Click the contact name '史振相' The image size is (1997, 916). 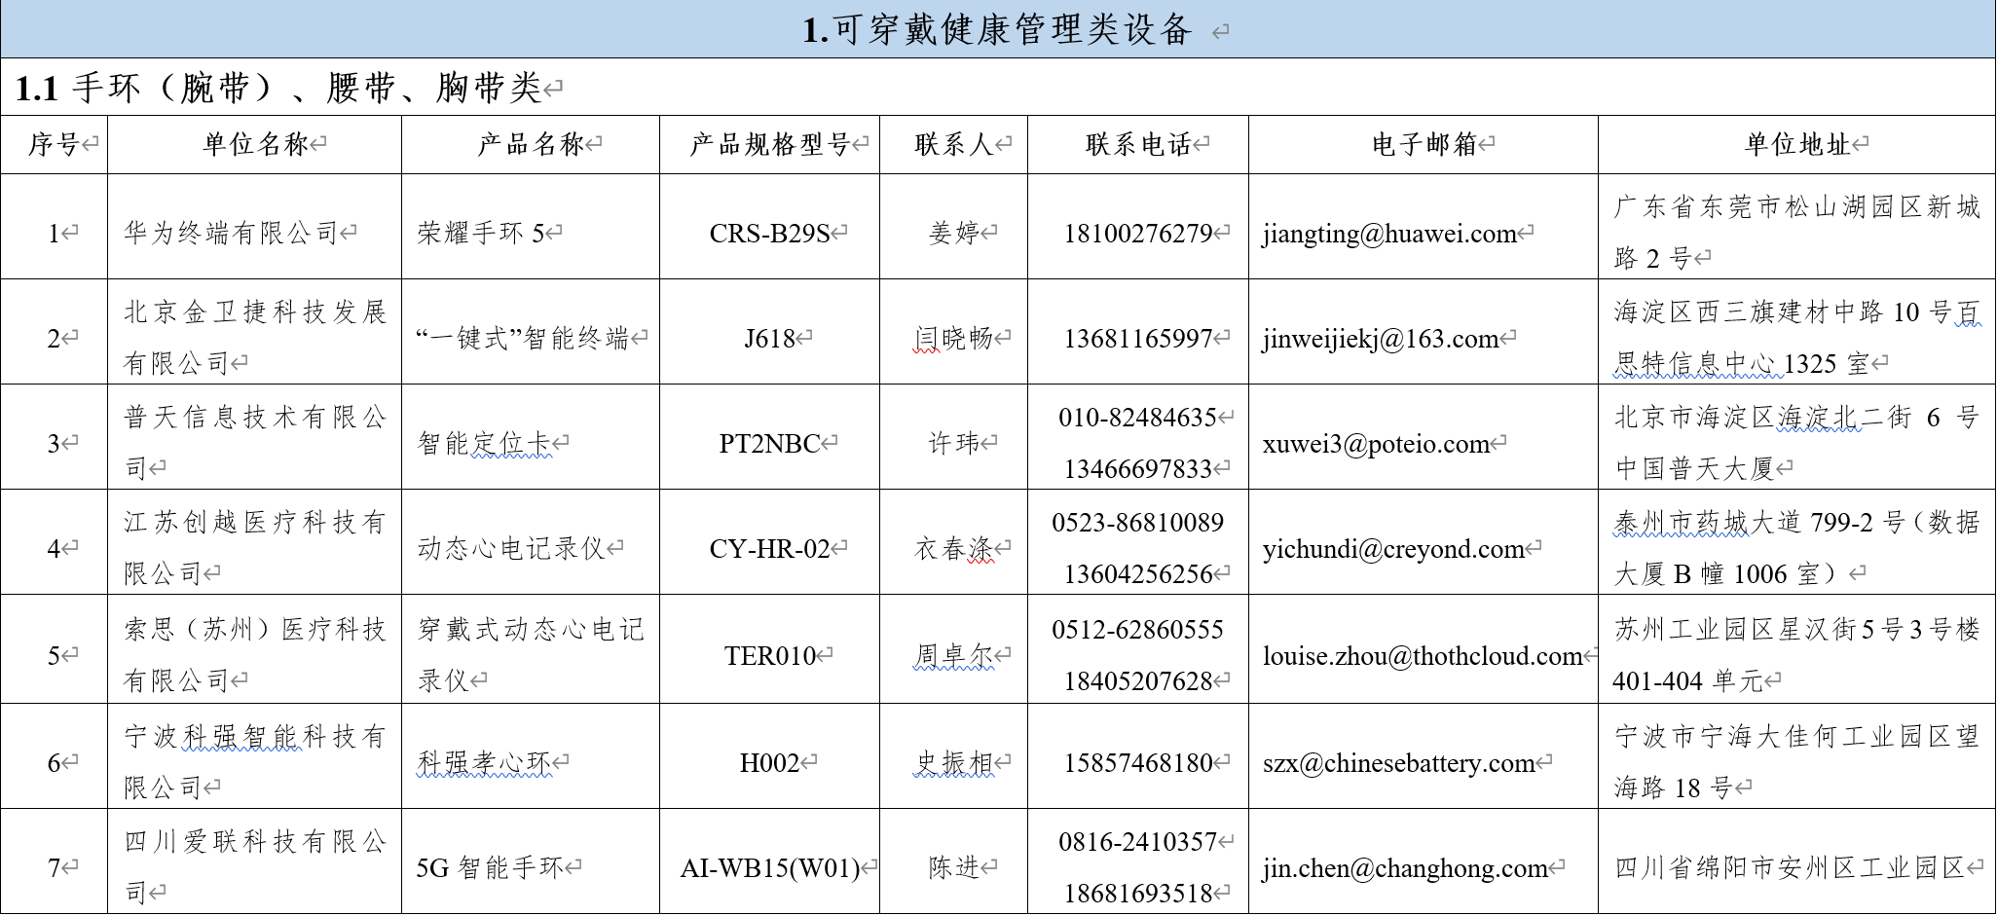click(954, 762)
